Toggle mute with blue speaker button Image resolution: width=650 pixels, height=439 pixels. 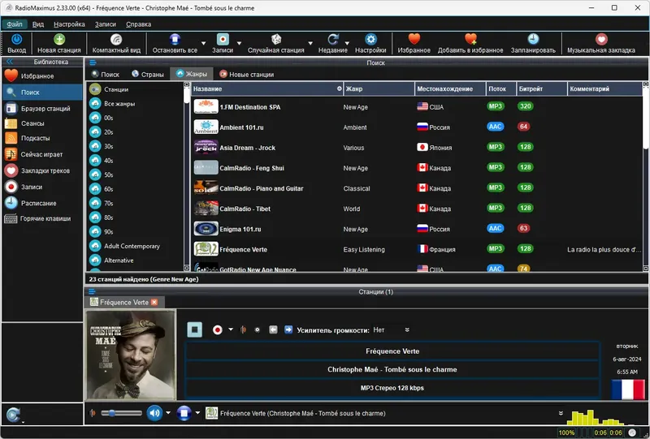click(x=154, y=413)
